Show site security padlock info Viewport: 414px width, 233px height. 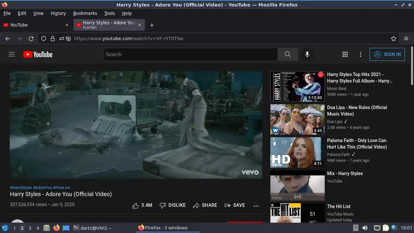(x=52, y=39)
